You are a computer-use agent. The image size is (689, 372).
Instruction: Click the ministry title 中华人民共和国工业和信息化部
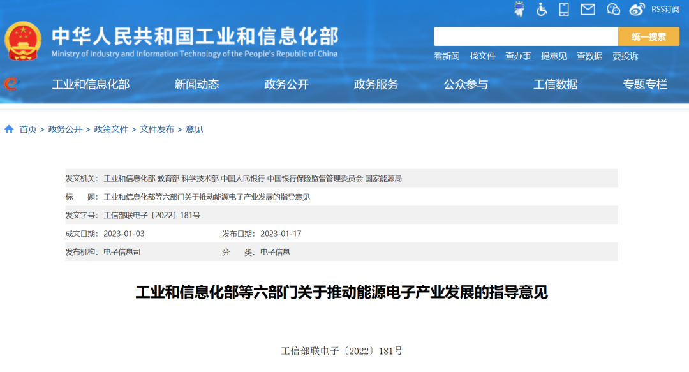pyautogui.click(x=195, y=36)
